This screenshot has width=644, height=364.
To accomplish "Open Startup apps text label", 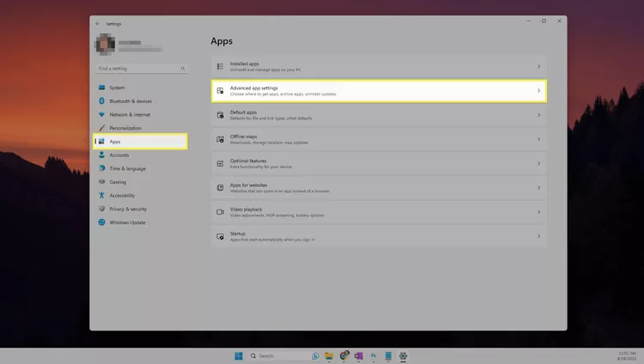I will click(237, 234).
